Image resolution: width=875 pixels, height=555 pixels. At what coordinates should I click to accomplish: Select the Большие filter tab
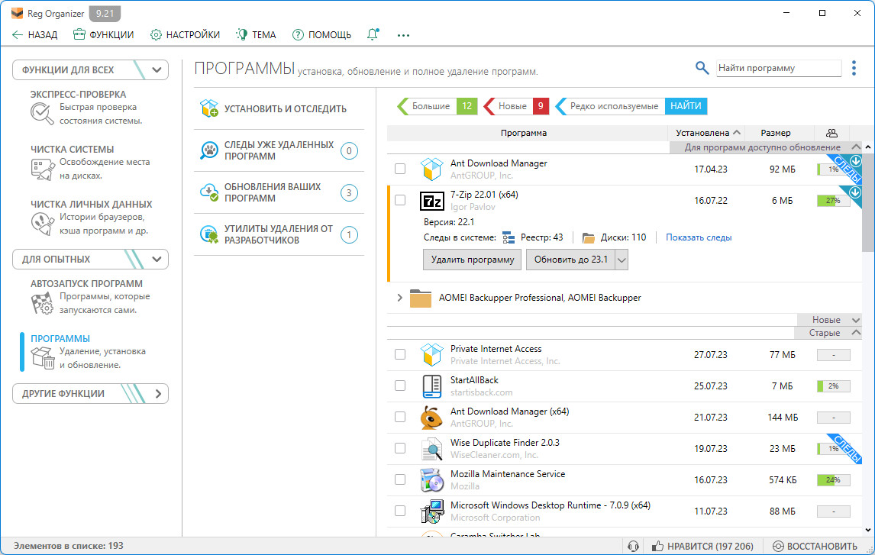(437, 106)
